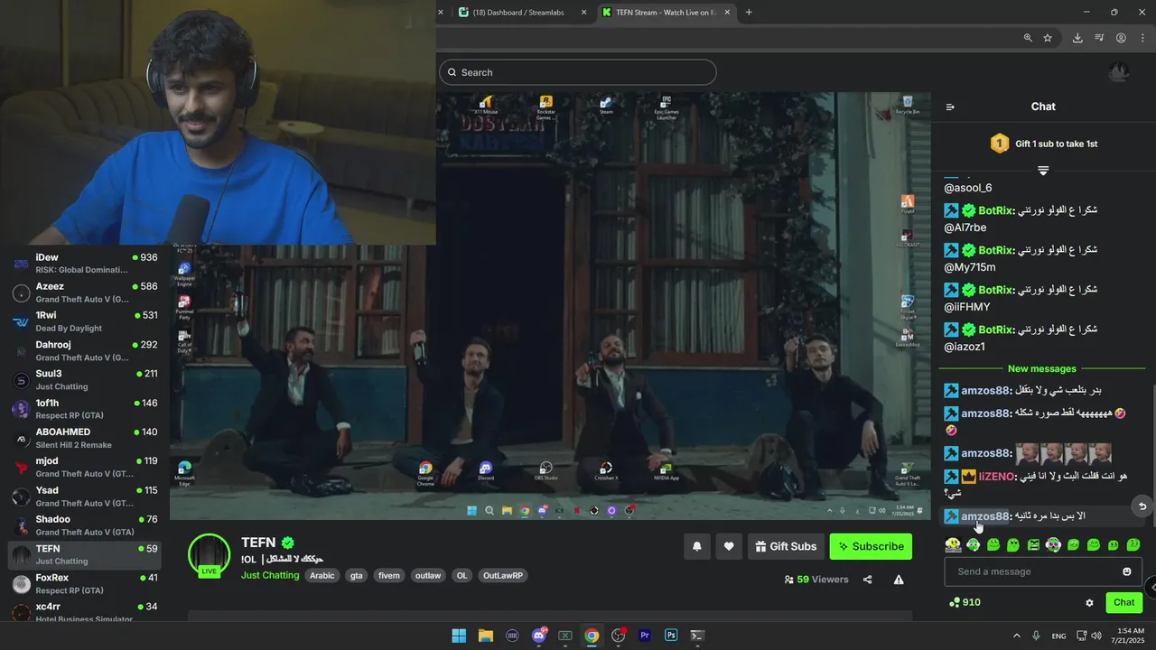Click the zoom magnifier icon in address bar
1156x650 pixels.
(x=1028, y=38)
